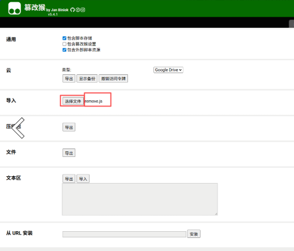Click the 通用 section label
The width and height of the screenshot is (294, 251).
[x=11, y=39]
